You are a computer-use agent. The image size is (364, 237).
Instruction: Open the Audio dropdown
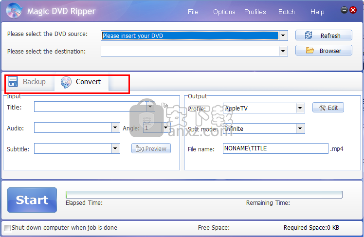click(115, 128)
